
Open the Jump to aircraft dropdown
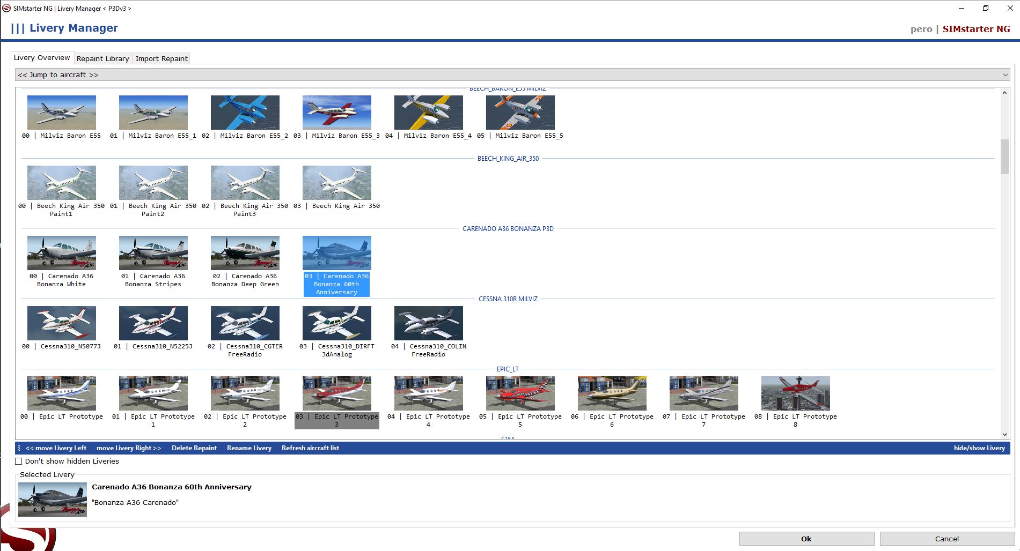pyautogui.click(x=512, y=75)
